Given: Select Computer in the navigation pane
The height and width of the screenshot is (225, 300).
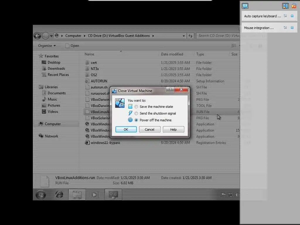Looking at the screenshot, I should (x=50, y=124).
